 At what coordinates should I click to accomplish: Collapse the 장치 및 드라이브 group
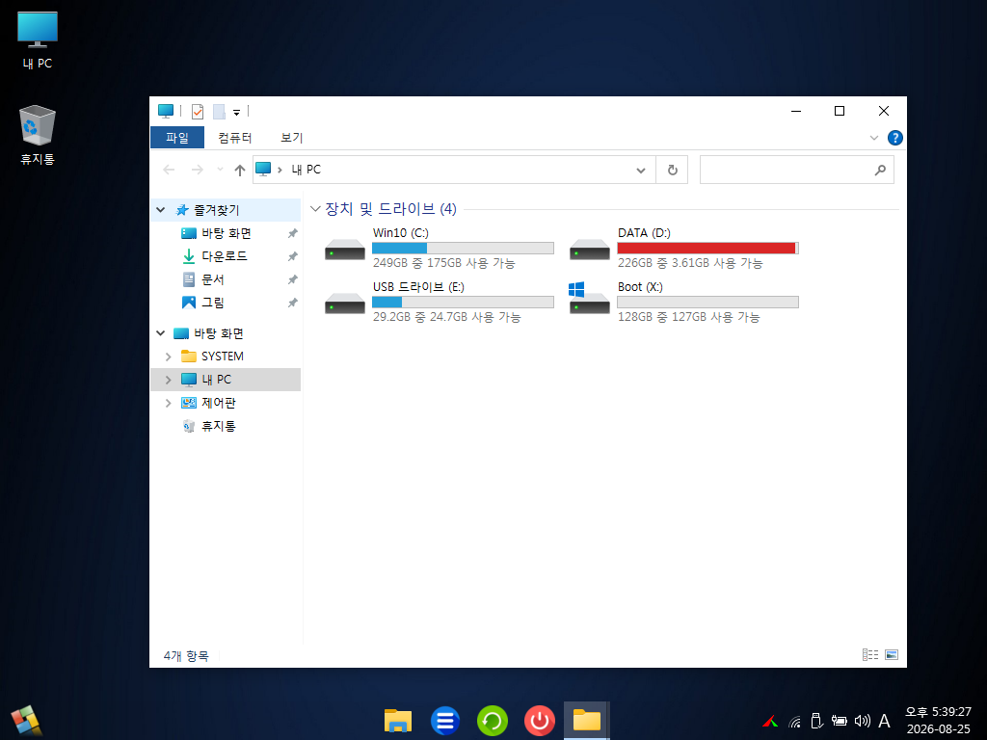[x=316, y=209]
